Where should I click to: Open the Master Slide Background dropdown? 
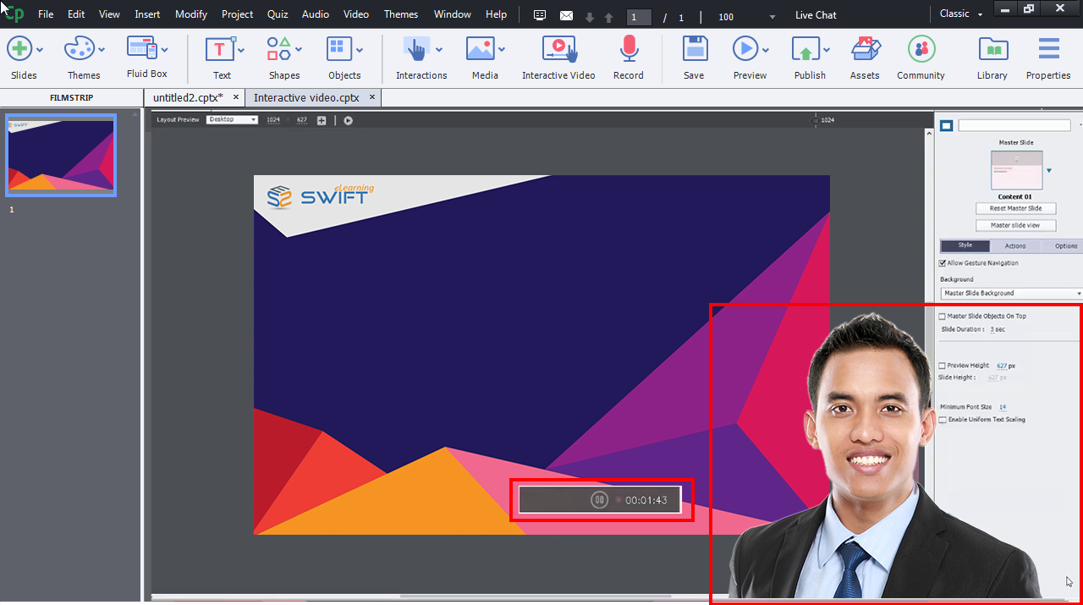tap(1009, 293)
